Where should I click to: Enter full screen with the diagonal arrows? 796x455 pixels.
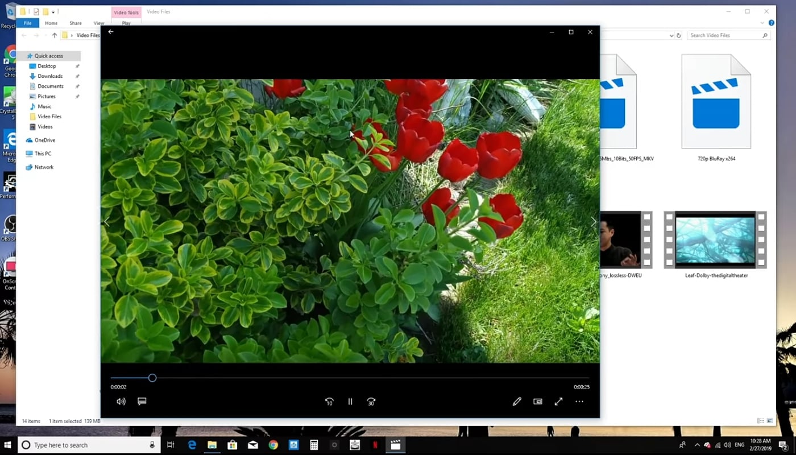click(x=559, y=402)
